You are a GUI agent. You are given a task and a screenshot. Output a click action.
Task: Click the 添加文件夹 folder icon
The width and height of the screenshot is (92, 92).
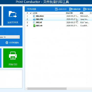click(x=13, y=14)
